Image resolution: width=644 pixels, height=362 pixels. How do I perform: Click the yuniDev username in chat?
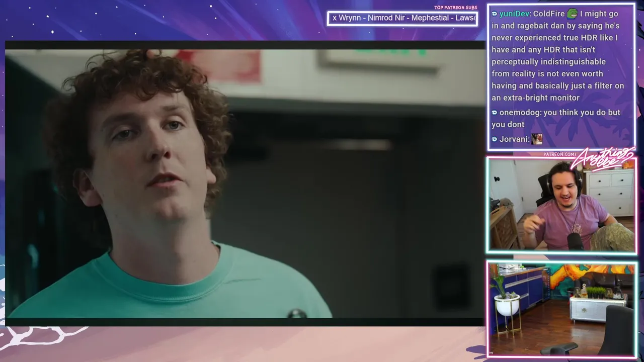(x=514, y=14)
